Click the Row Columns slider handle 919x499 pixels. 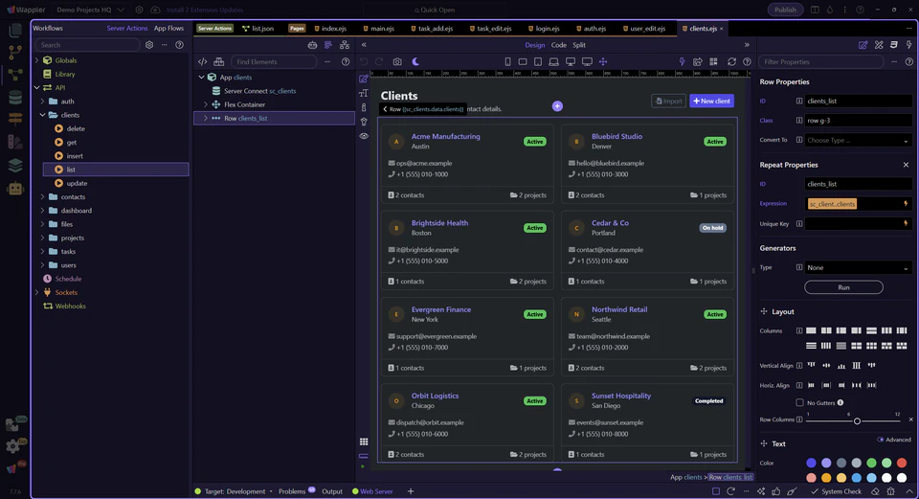click(857, 421)
